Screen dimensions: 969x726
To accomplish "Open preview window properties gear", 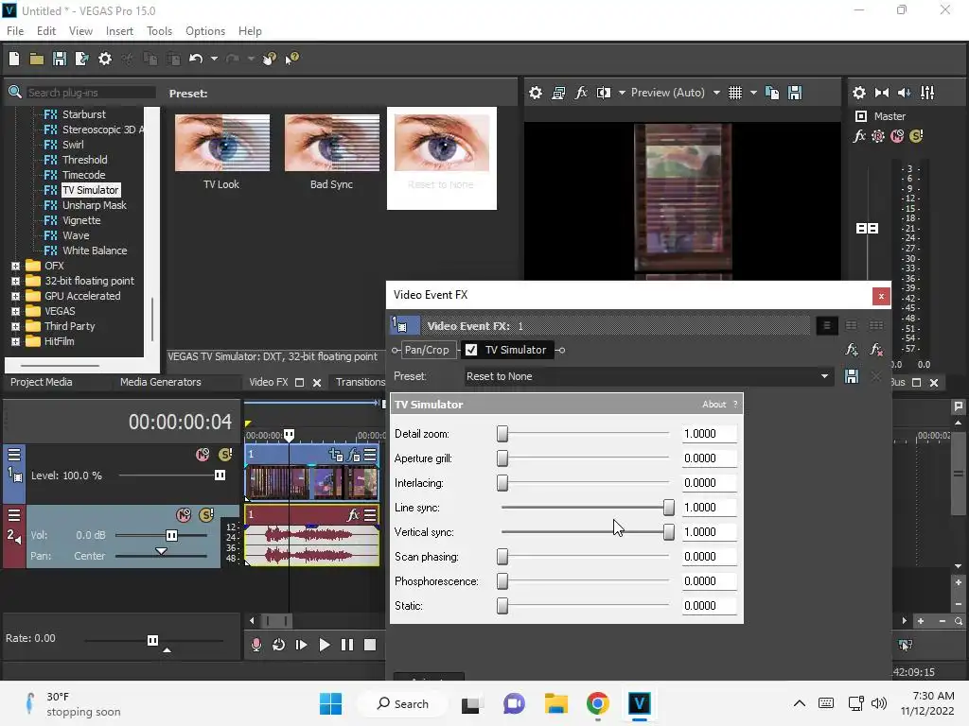I will 536,93.
